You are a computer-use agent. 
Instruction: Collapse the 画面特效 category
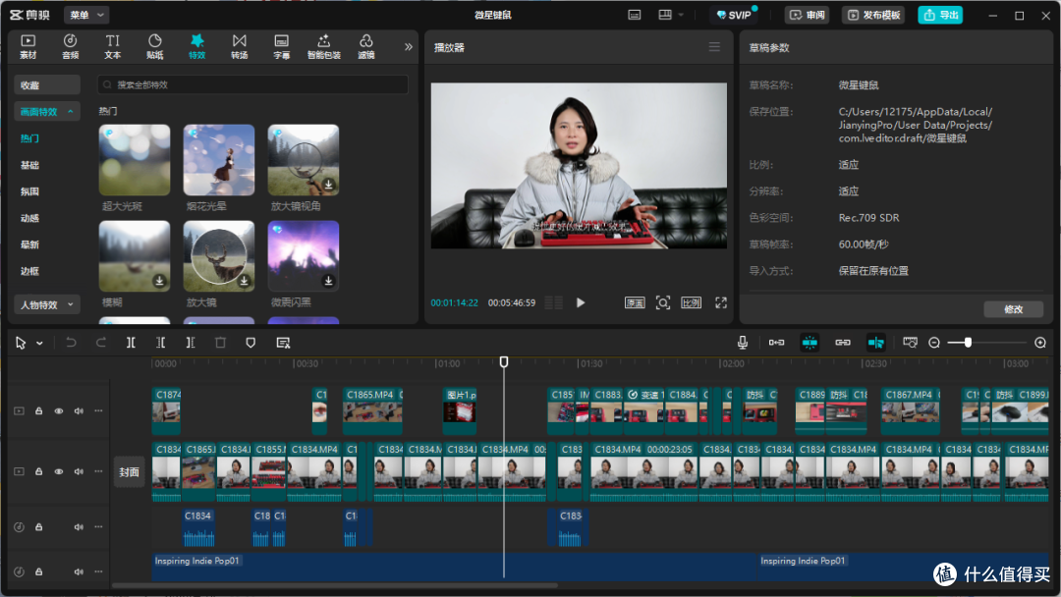47,112
